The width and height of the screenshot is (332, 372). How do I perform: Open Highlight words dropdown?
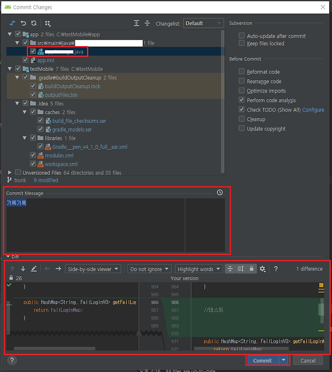tap(199, 269)
